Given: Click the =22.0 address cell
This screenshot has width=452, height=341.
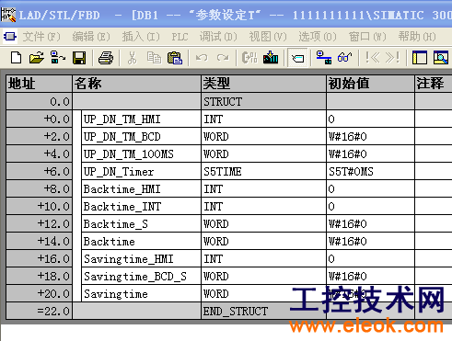Looking at the screenshot, I should [x=39, y=311].
